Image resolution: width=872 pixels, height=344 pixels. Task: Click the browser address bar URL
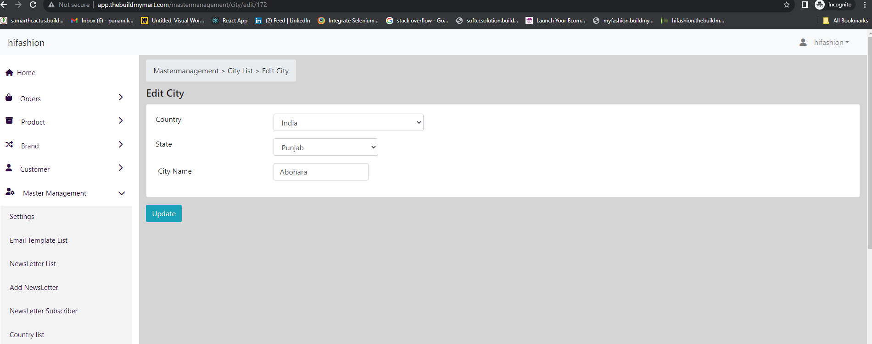[182, 5]
